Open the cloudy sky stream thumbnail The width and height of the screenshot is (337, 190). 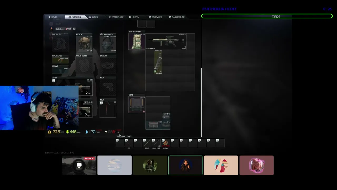pos(115,165)
